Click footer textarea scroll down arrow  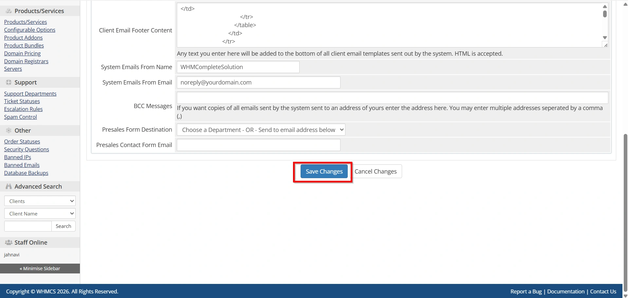[605, 38]
